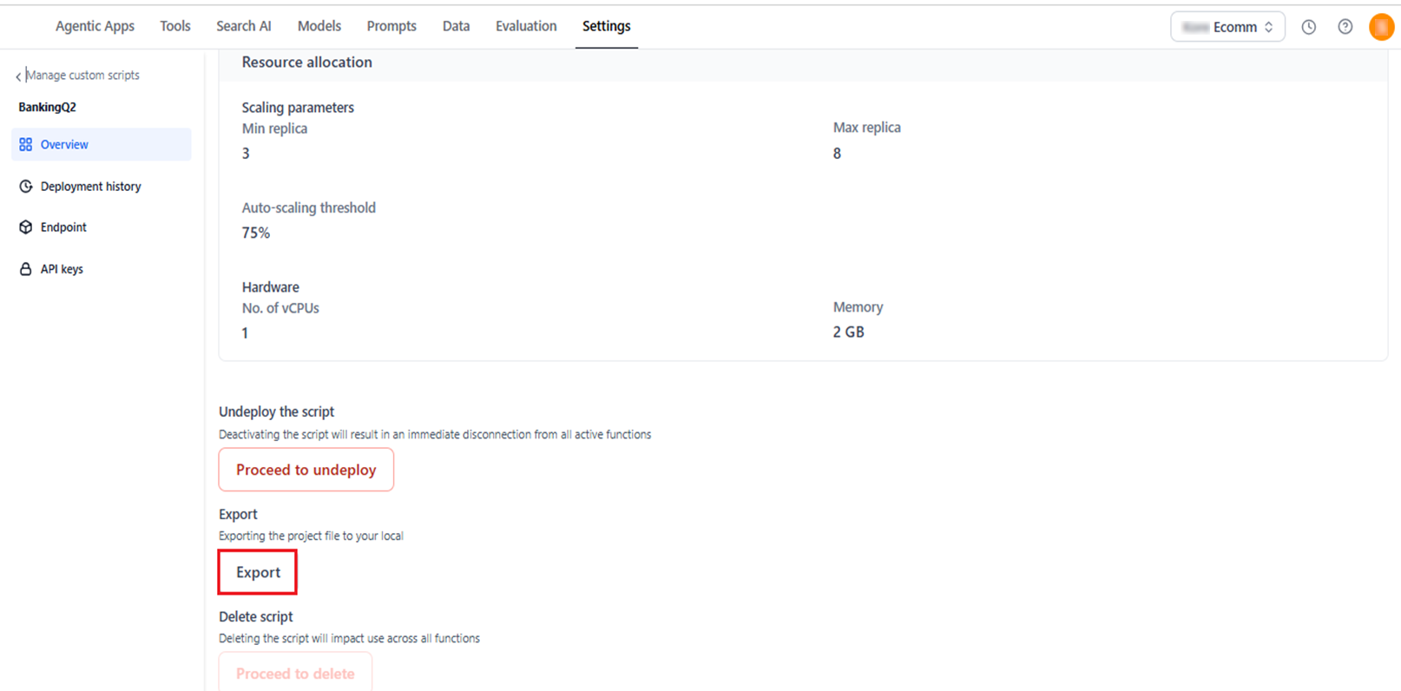The height and width of the screenshot is (691, 1401).
Task: Switch to the Agentic Apps tab
Action: pyautogui.click(x=95, y=26)
